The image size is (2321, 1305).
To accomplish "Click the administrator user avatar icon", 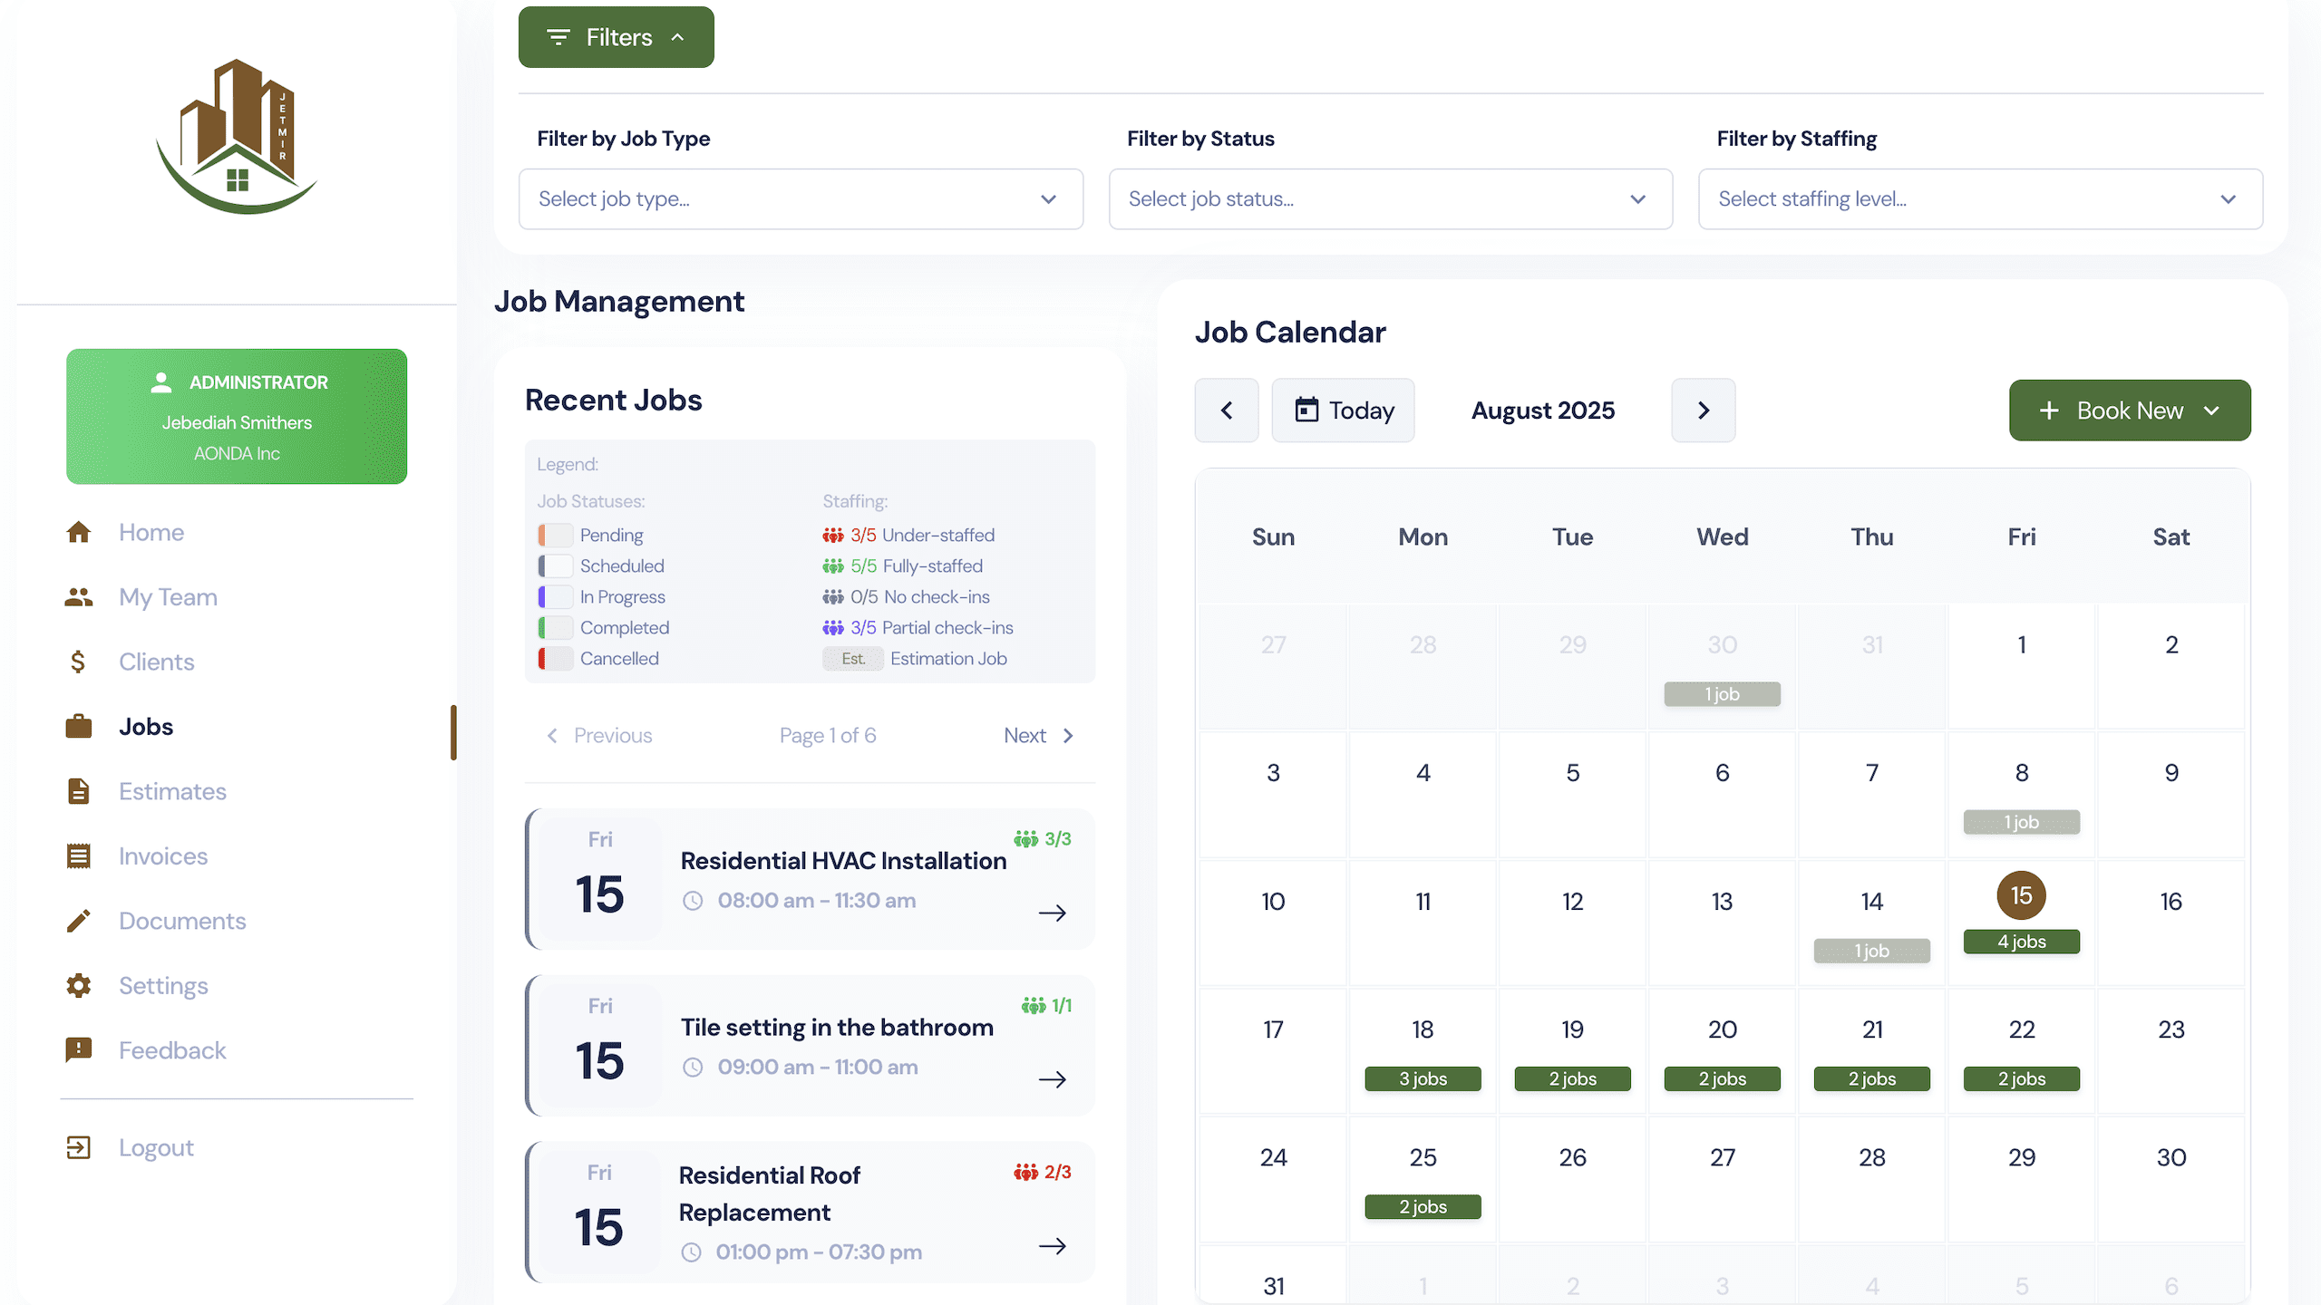I will (161, 382).
